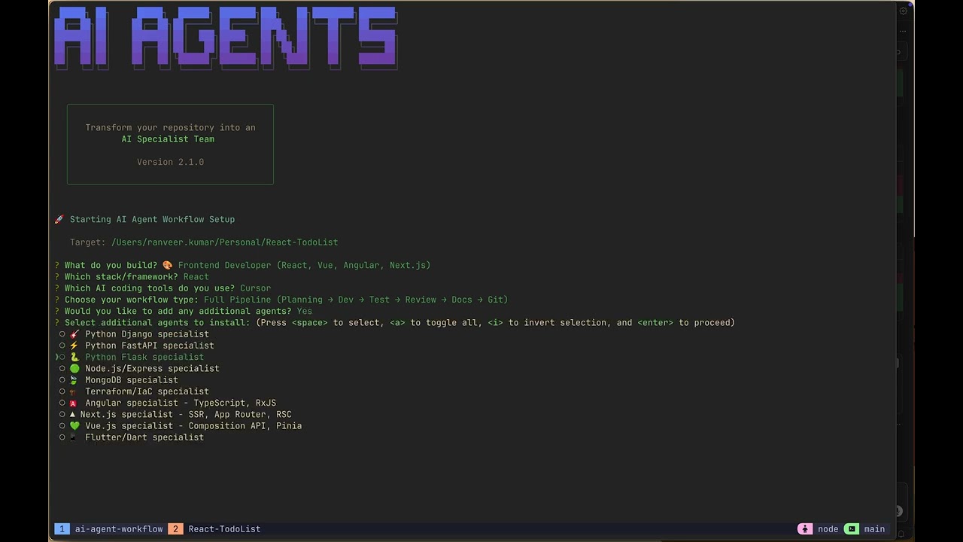Click the rocket icon beside Starting AI Agent
Viewport: 963px width, 542px height.
(59, 220)
